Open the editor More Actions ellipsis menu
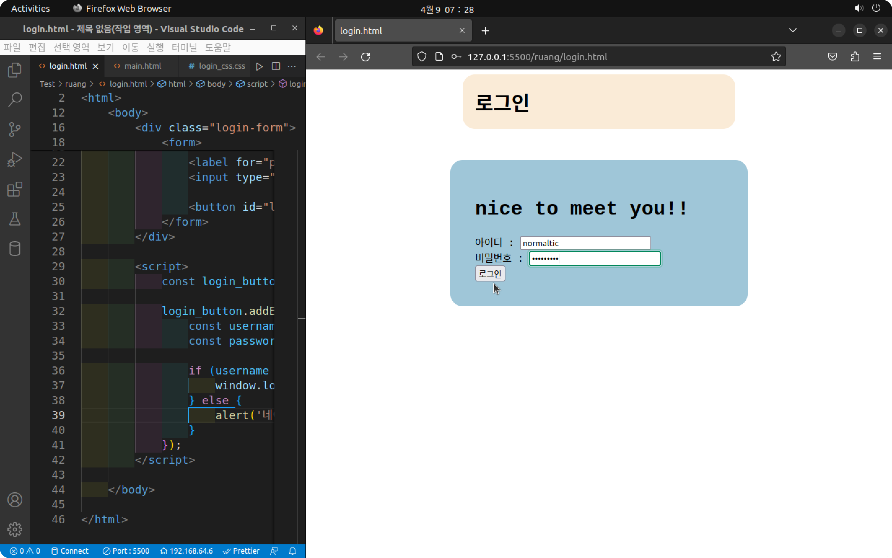This screenshot has height=558, width=892. coord(291,66)
